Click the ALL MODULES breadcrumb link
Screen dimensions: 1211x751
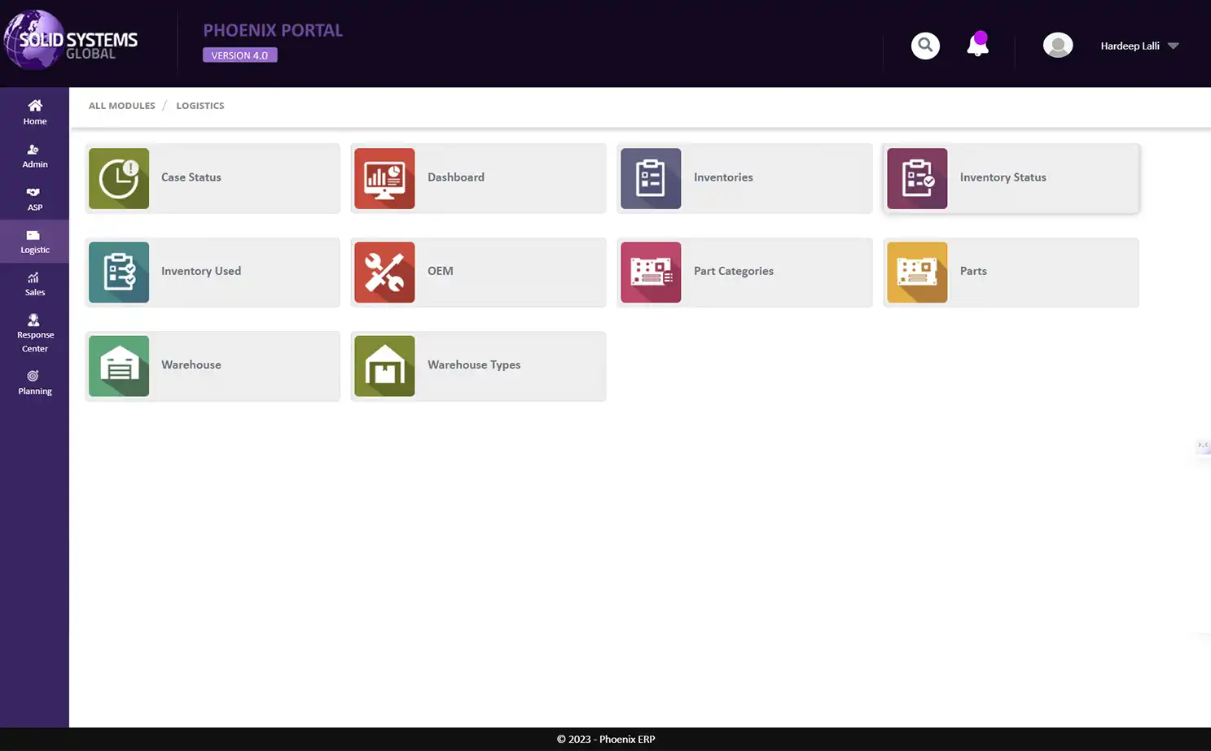click(121, 105)
